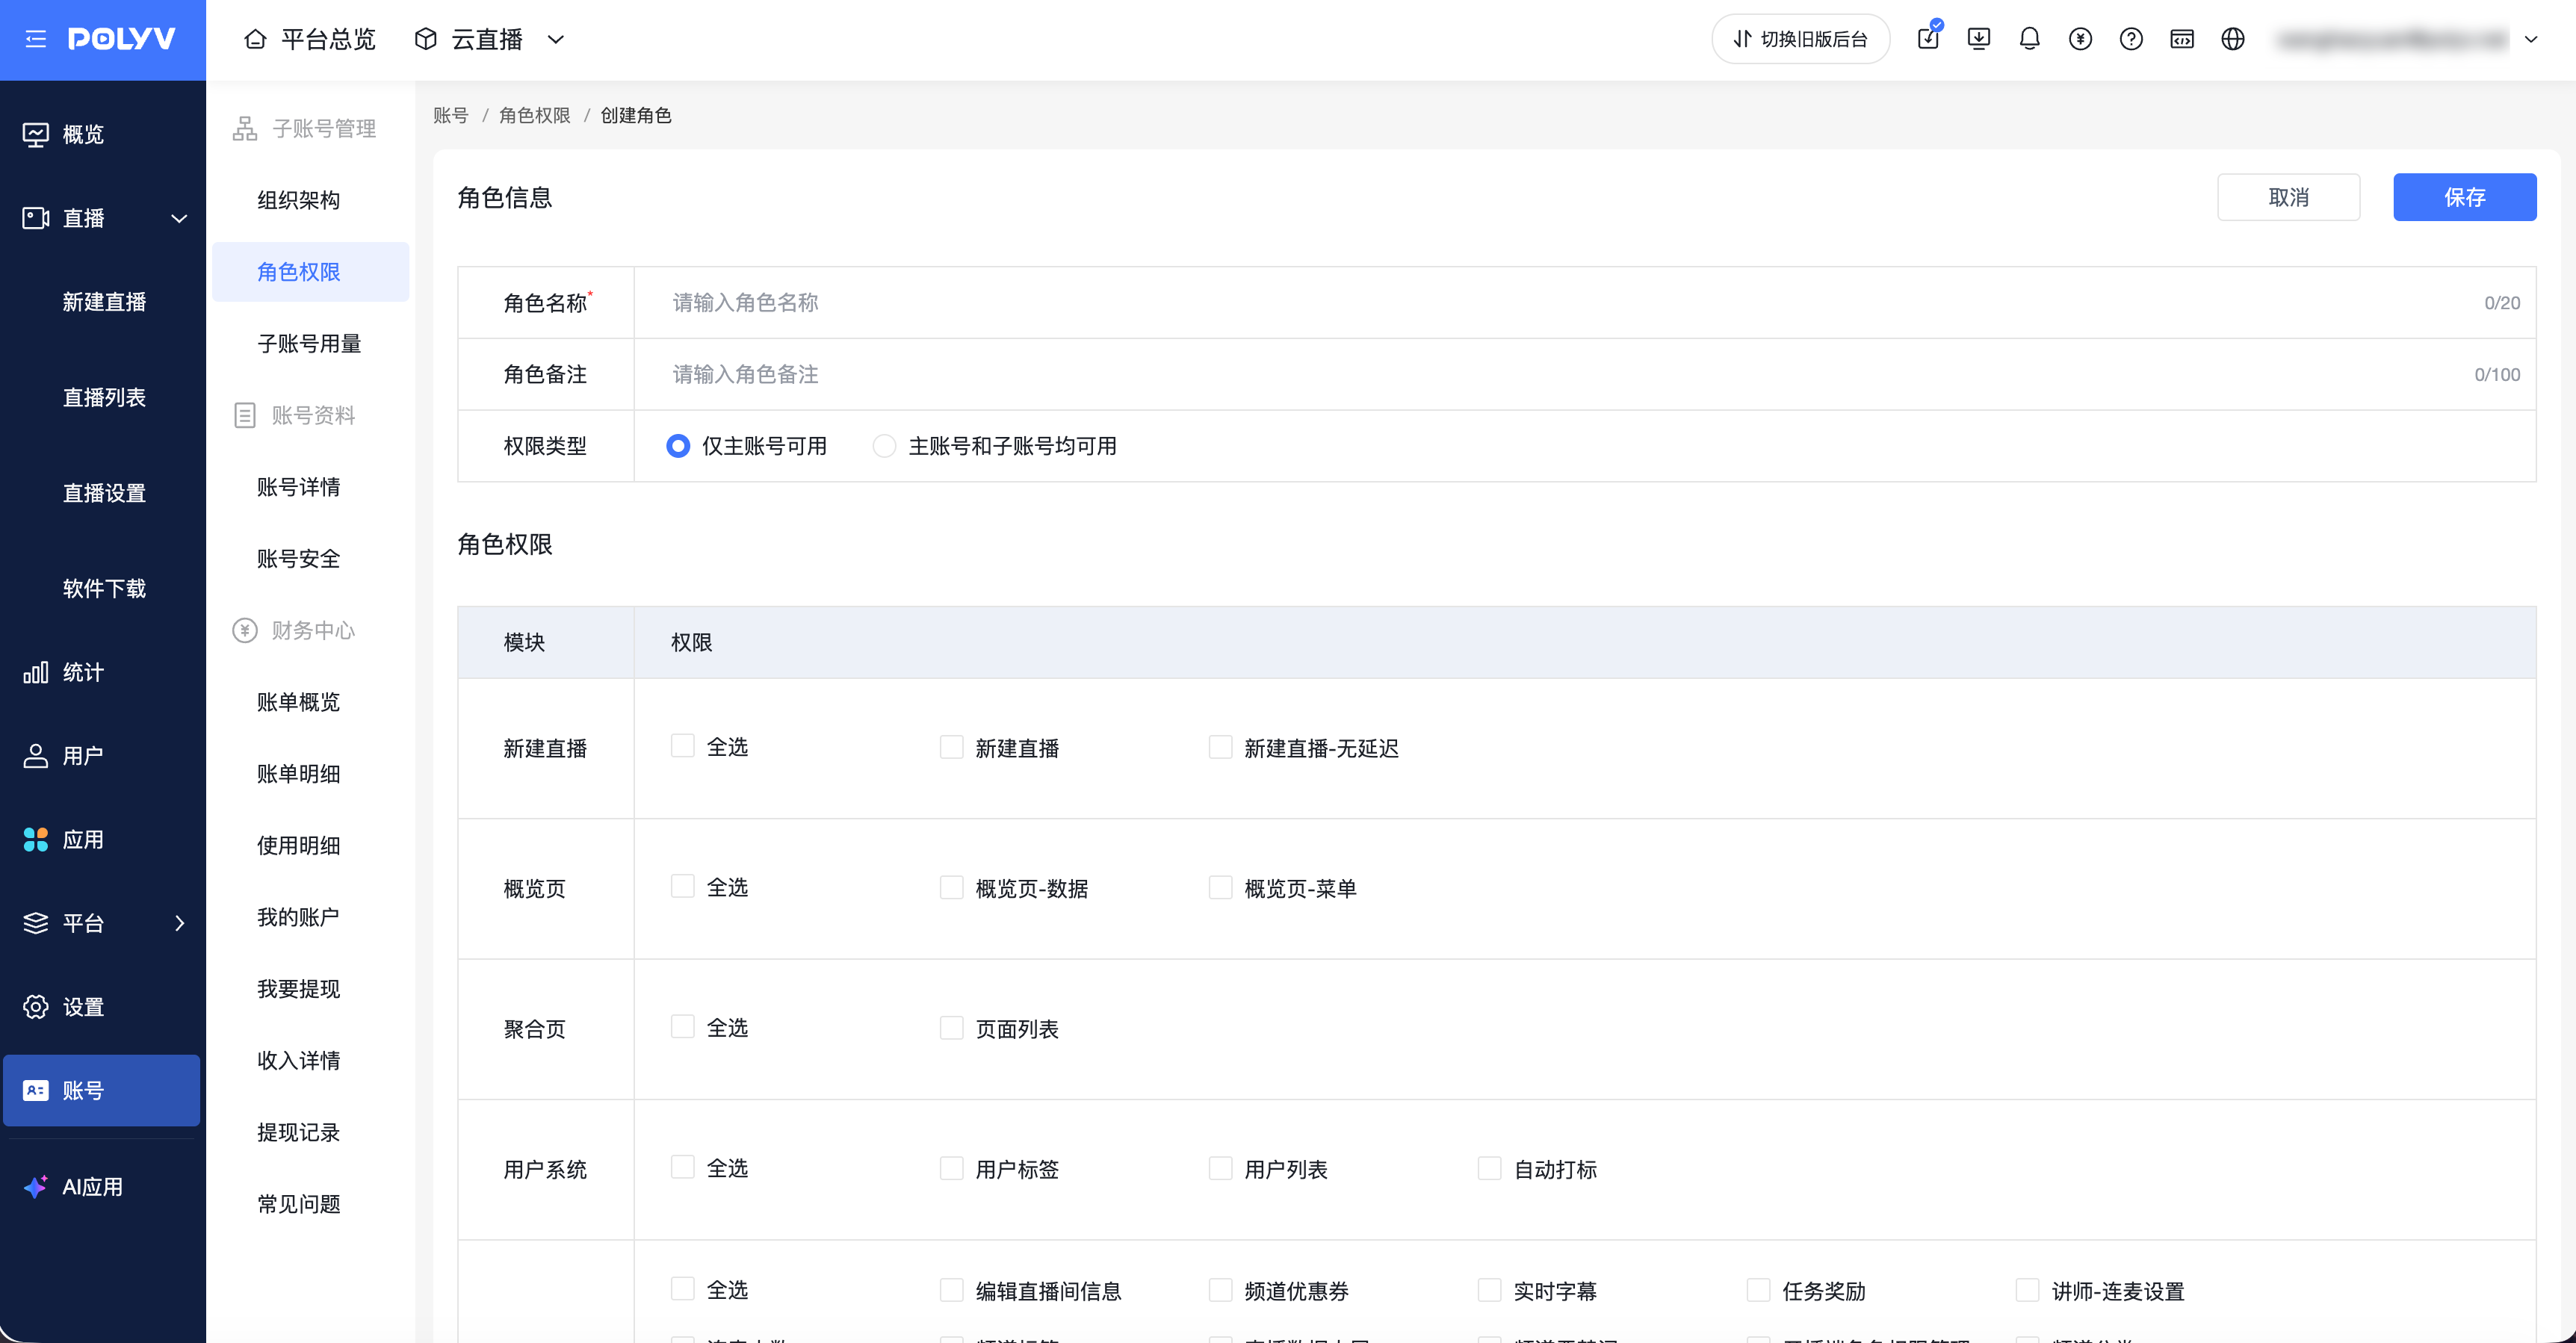2576x1343 pixels.
Task: Click the 切换旧版后台 button
Action: coord(1801,39)
